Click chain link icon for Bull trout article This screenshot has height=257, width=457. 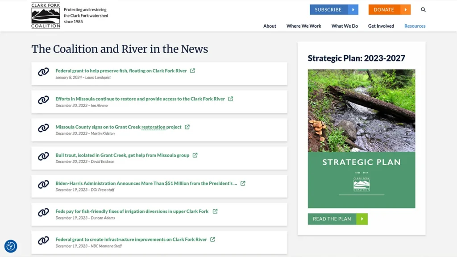click(43, 156)
